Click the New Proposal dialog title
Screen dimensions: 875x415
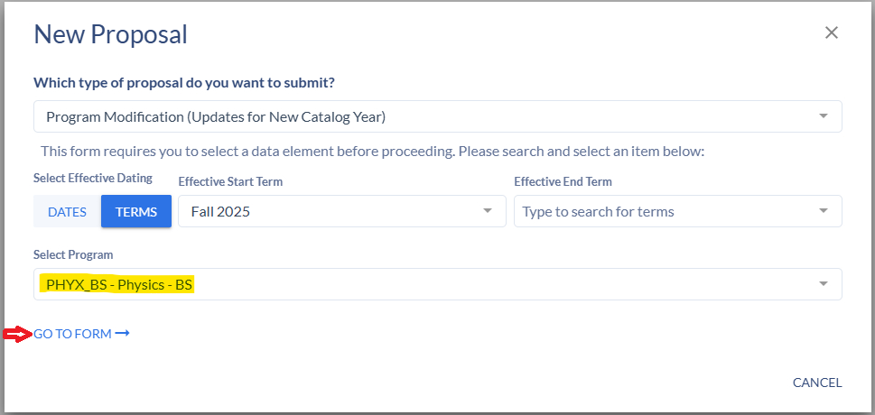(x=110, y=34)
